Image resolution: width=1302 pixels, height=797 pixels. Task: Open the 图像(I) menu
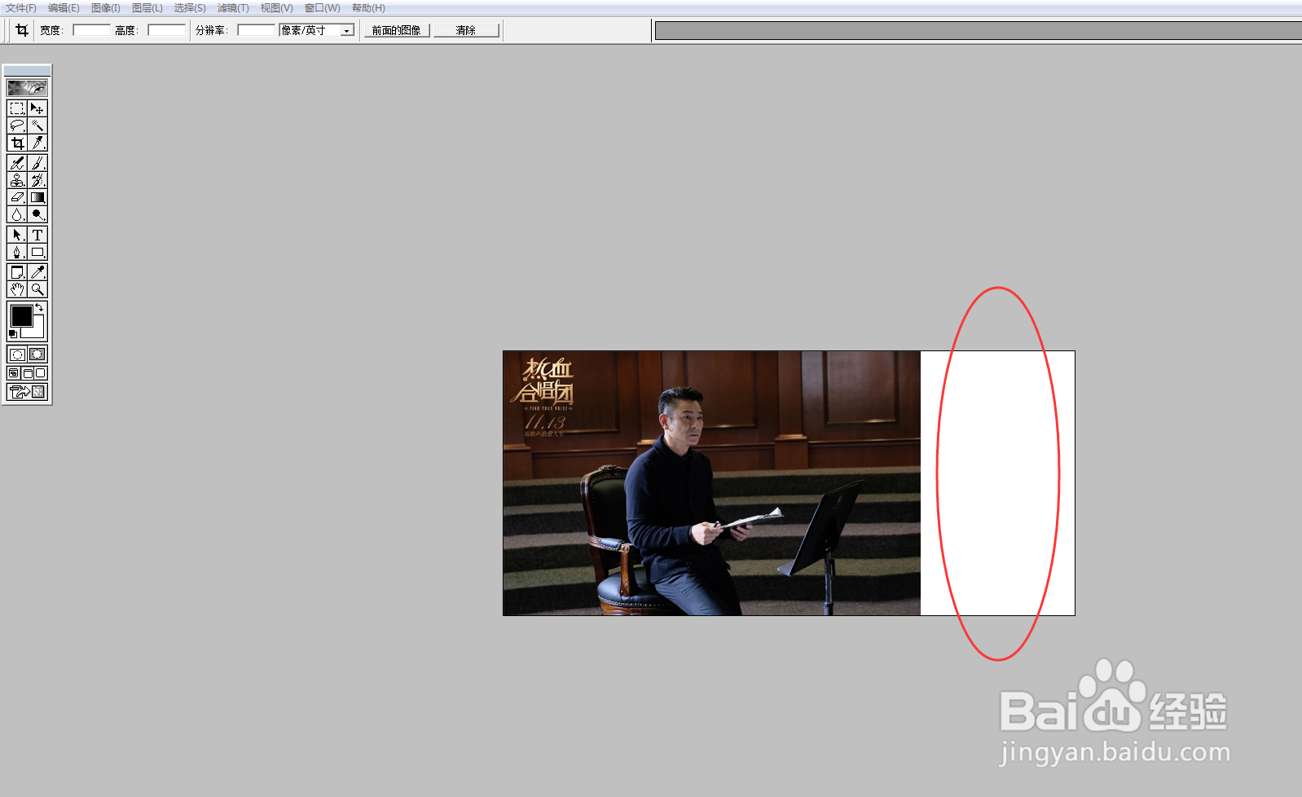106,8
